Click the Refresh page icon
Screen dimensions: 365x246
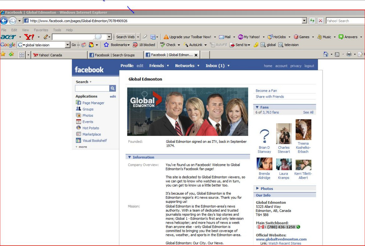[312, 21]
